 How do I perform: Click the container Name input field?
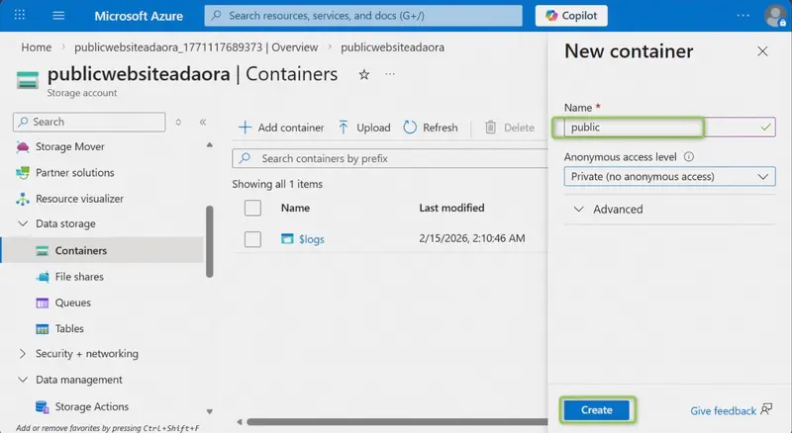[670, 128]
